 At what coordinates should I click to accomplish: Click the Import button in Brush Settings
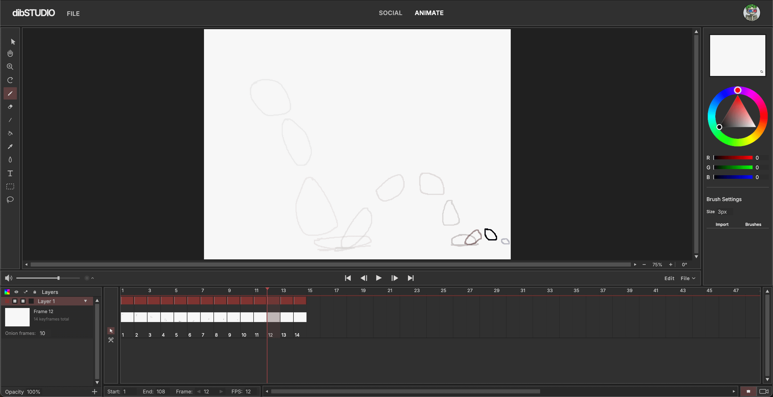click(722, 224)
